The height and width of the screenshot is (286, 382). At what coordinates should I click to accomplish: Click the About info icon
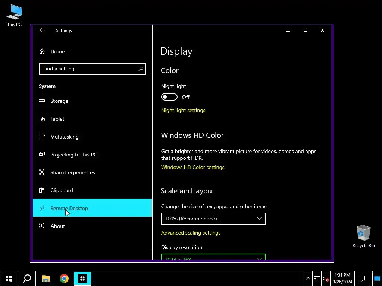42,226
